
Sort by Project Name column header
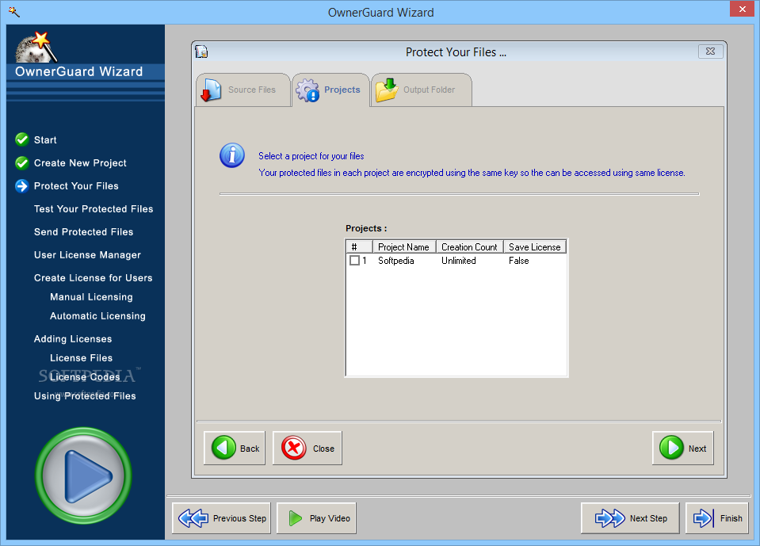404,247
